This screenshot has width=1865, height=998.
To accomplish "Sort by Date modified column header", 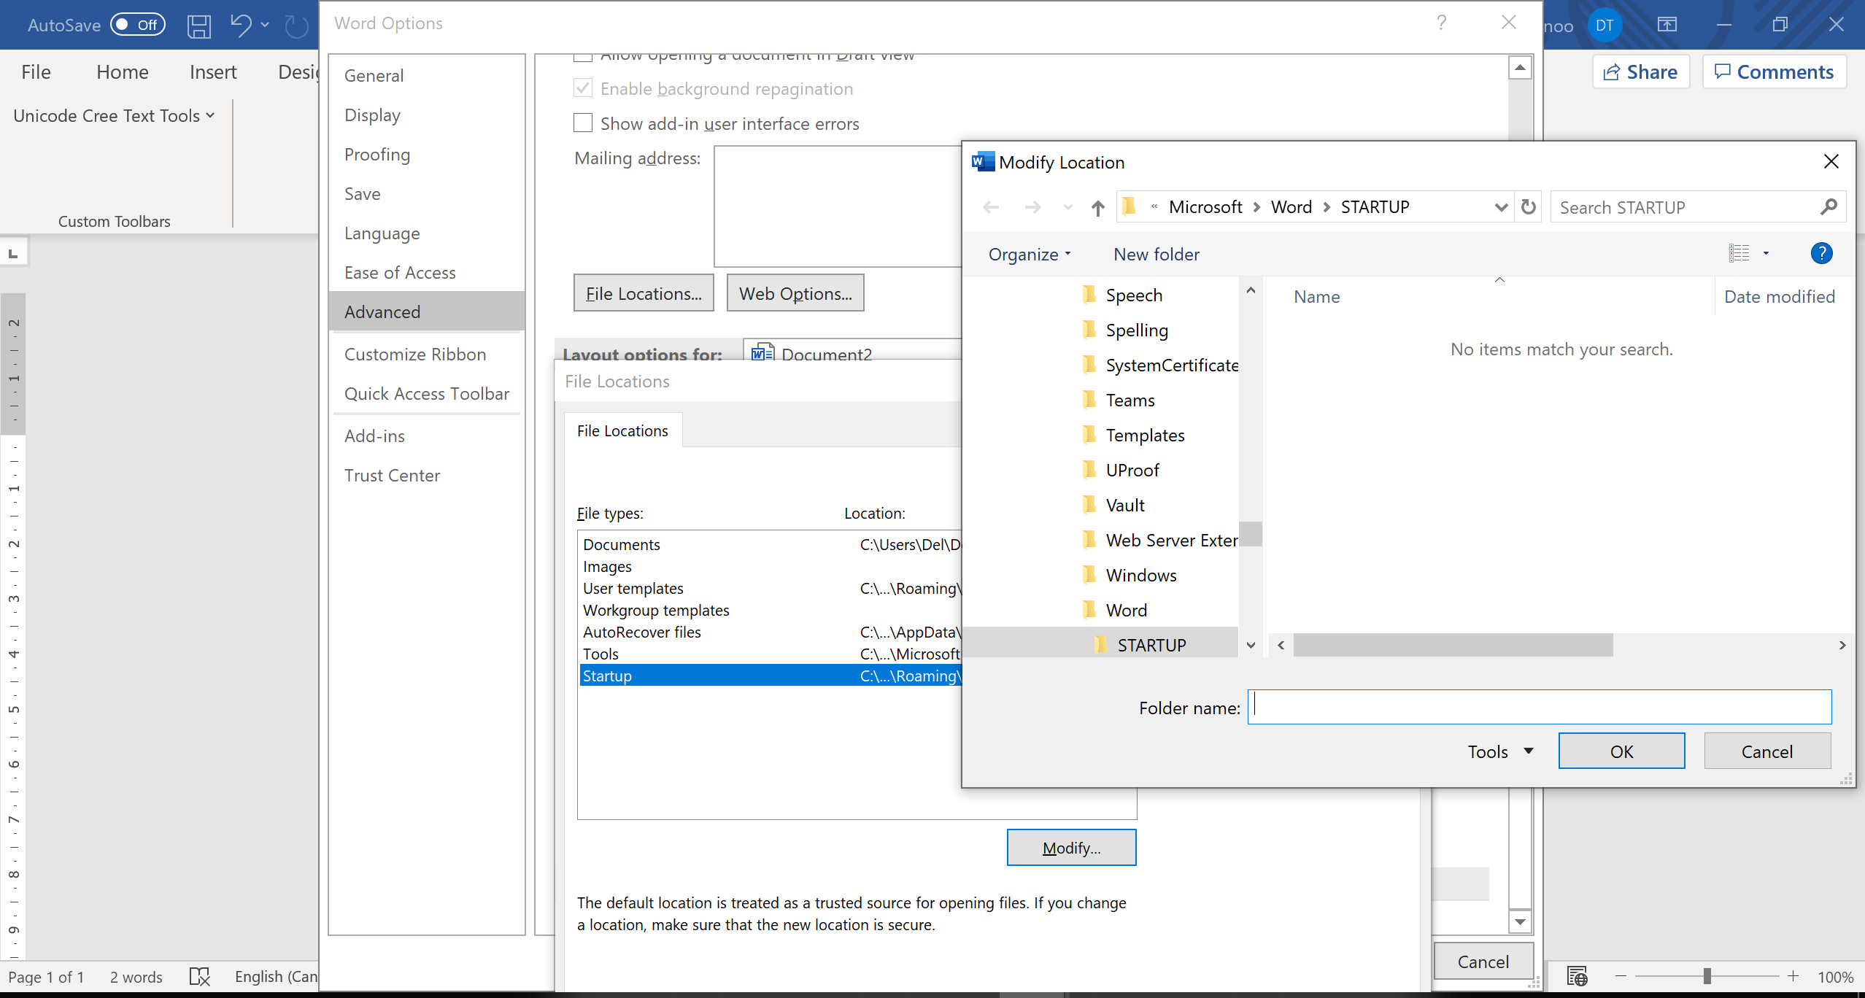I will click(x=1779, y=296).
